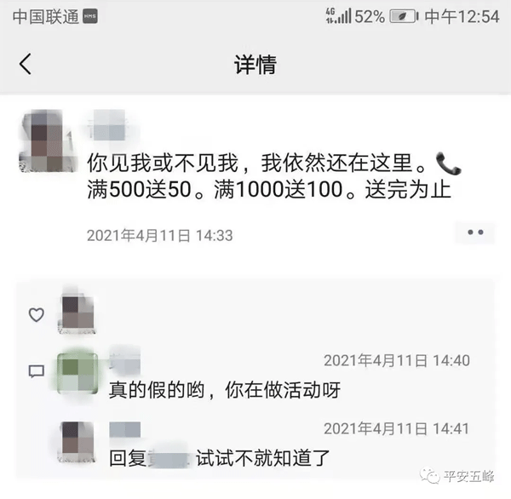Open the green commenter avatar
This screenshot has height=499, width=511.
point(78,373)
